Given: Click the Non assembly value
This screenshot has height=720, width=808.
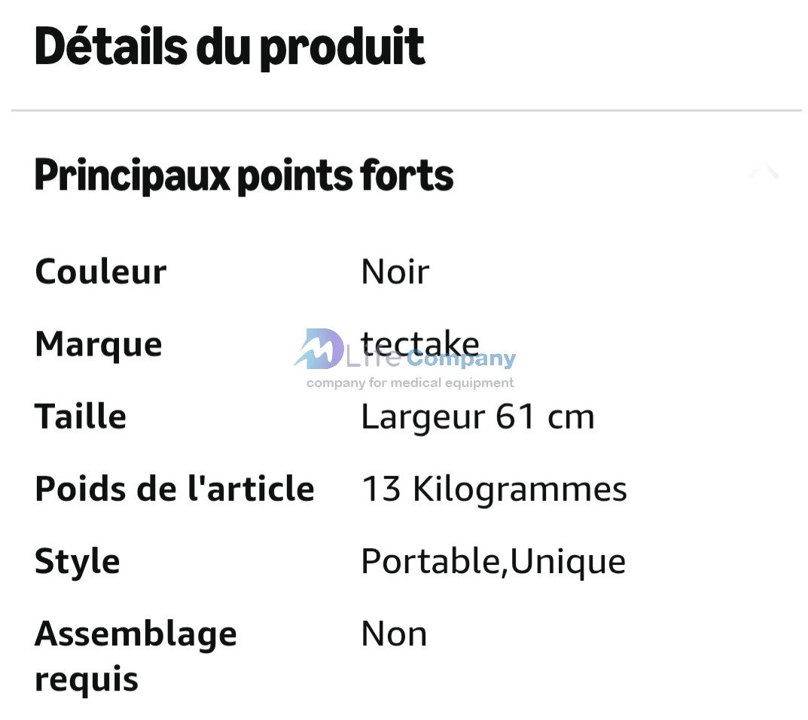Looking at the screenshot, I should coord(394,634).
